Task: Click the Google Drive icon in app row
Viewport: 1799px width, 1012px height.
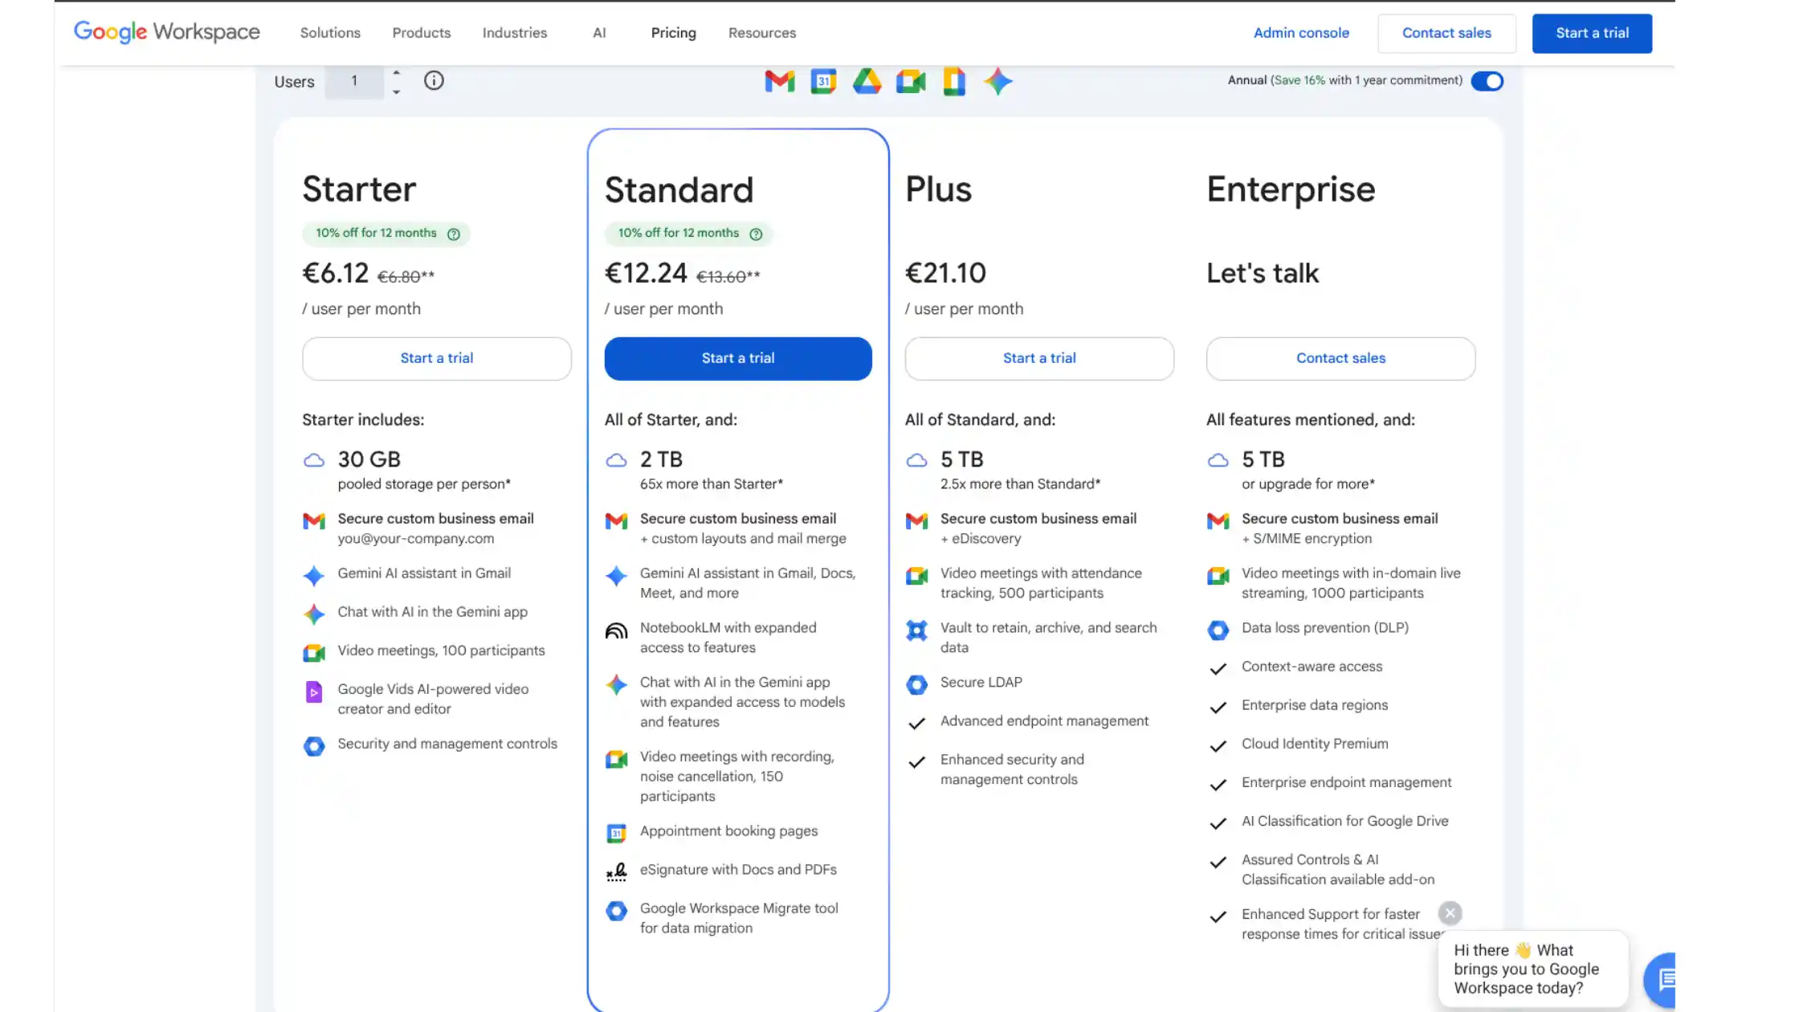Action: point(867,81)
